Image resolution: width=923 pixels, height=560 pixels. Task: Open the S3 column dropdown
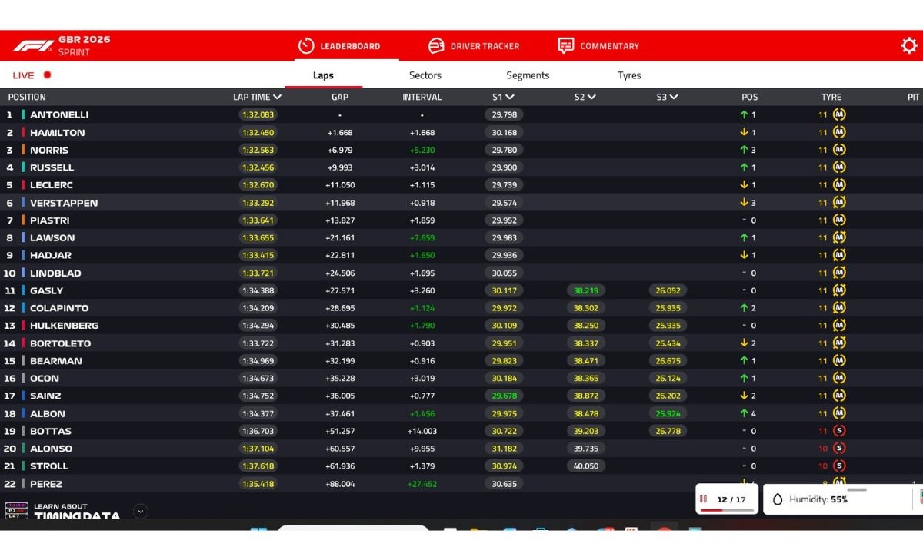tap(674, 97)
